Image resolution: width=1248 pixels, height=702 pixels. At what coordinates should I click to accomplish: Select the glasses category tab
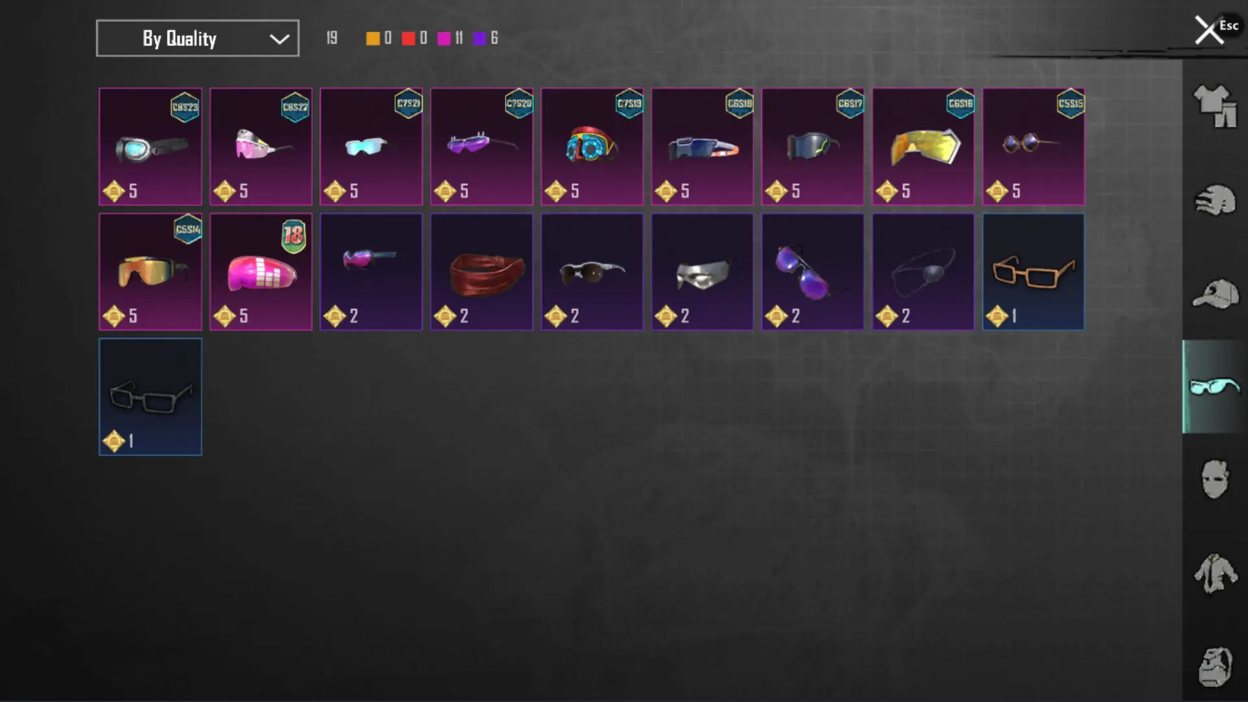click(x=1215, y=387)
